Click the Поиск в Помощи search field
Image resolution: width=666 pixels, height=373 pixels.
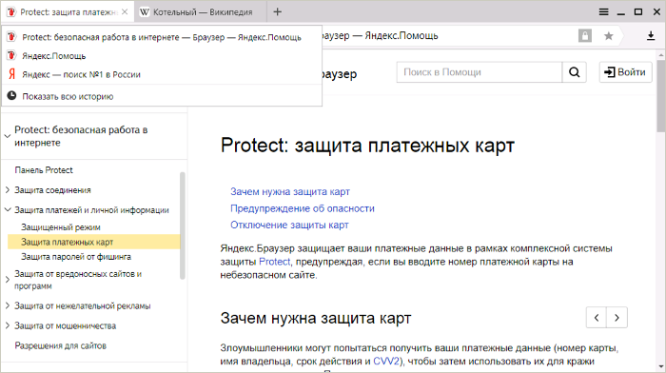coord(480,72)
